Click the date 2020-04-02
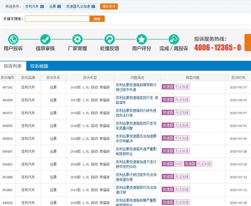The image size is (251, 206). [238, 126]
